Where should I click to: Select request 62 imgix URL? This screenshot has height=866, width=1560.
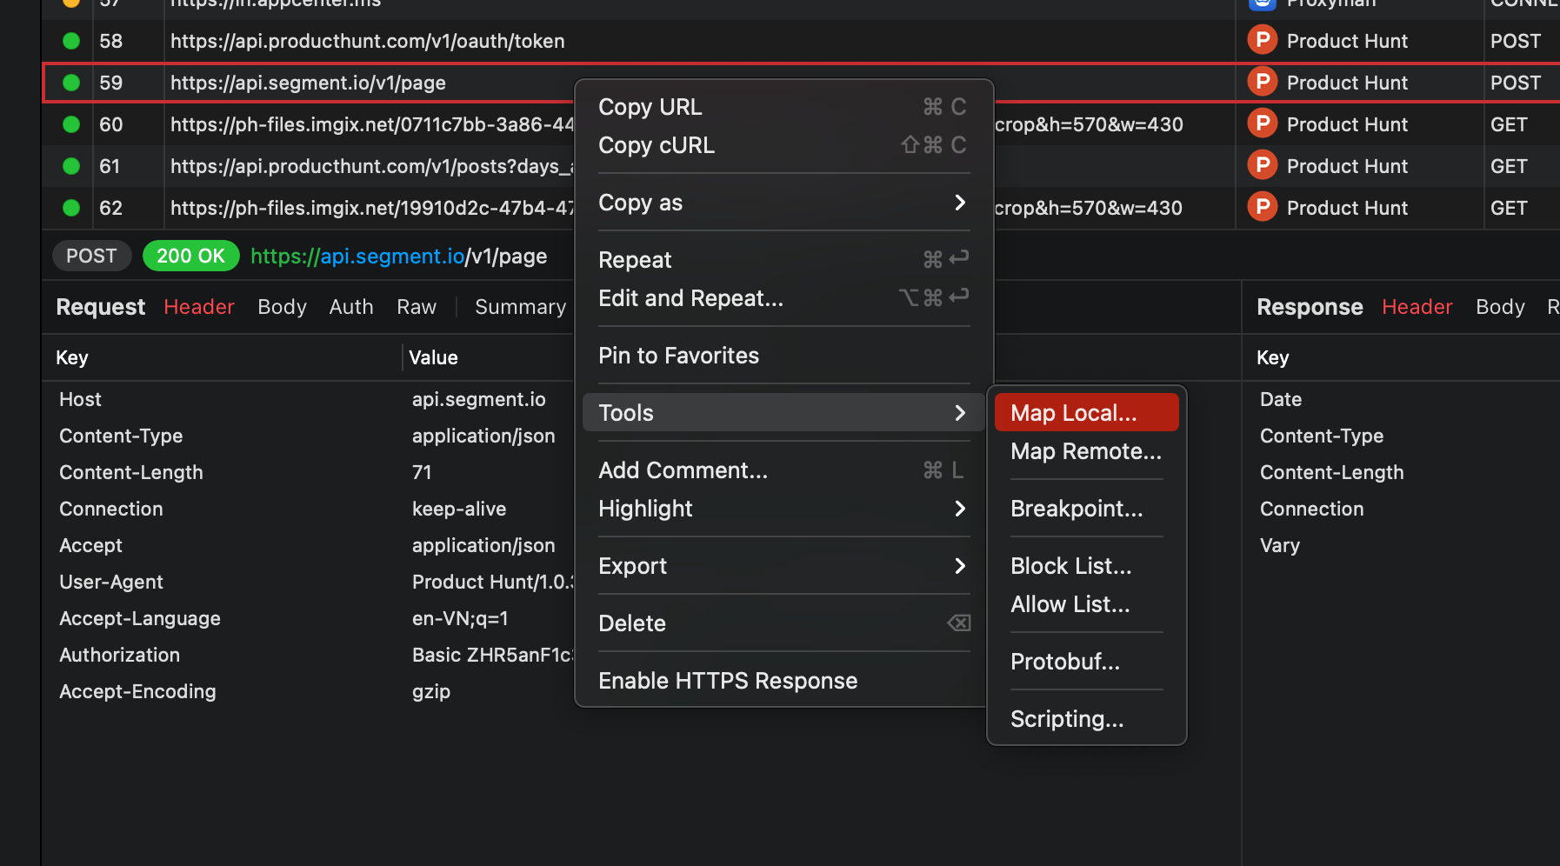(372, 208)
